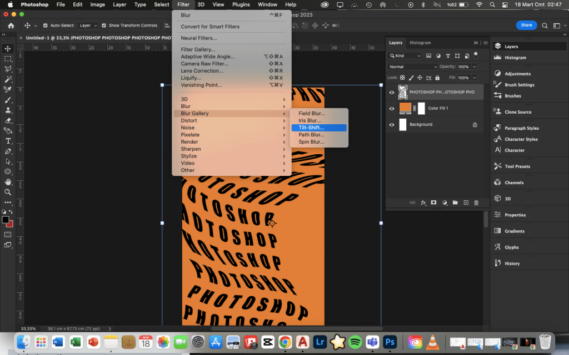Toggle visibility of the Background layer
Screen dimensions: 569x355
392,125
